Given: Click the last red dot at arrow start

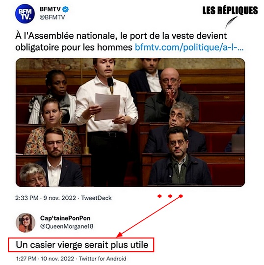Looking at the screenshot, I should [x=181, y=196].
